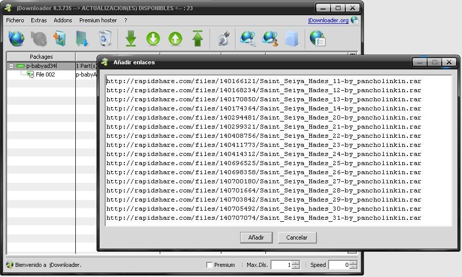462x277 pixels.
Task: Close the Añadir enlaces dialog
Action: click(449, 62)
